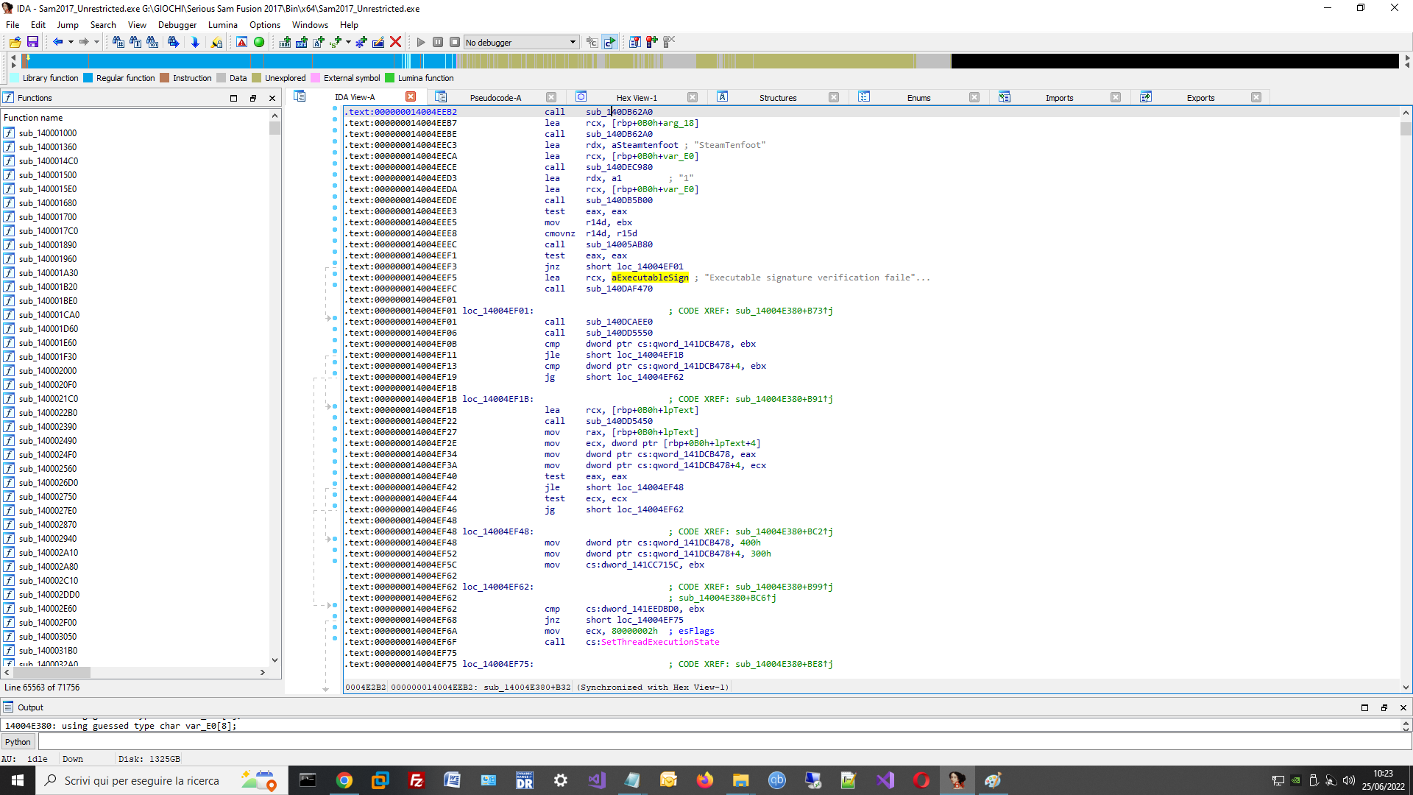Switch to the Pseudocode-A tab

click(x=495, y=97)
